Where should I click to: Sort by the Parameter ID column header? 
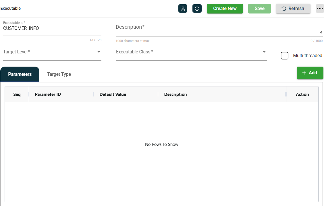48,94
